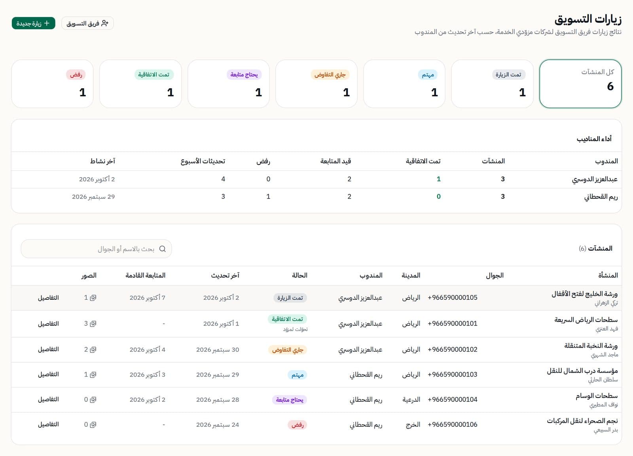Open photos icon for سطحات الرياض السريعة
The image size is (633, 456).
coord(93,324)
